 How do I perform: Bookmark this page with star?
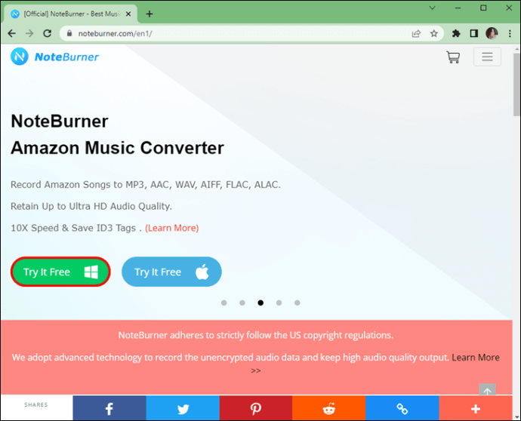click(434, 33)
